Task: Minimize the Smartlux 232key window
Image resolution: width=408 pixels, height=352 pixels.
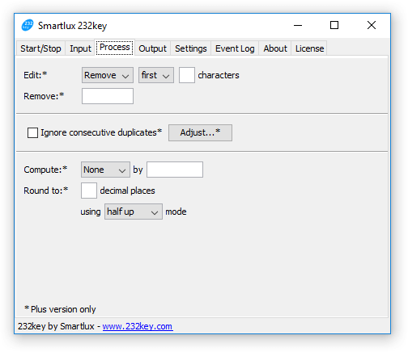Action: pos(298,25)
